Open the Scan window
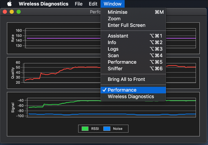 click(133, 55)
